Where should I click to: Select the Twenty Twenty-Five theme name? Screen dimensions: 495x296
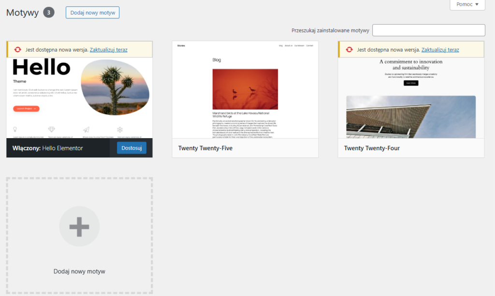point(205,148)
